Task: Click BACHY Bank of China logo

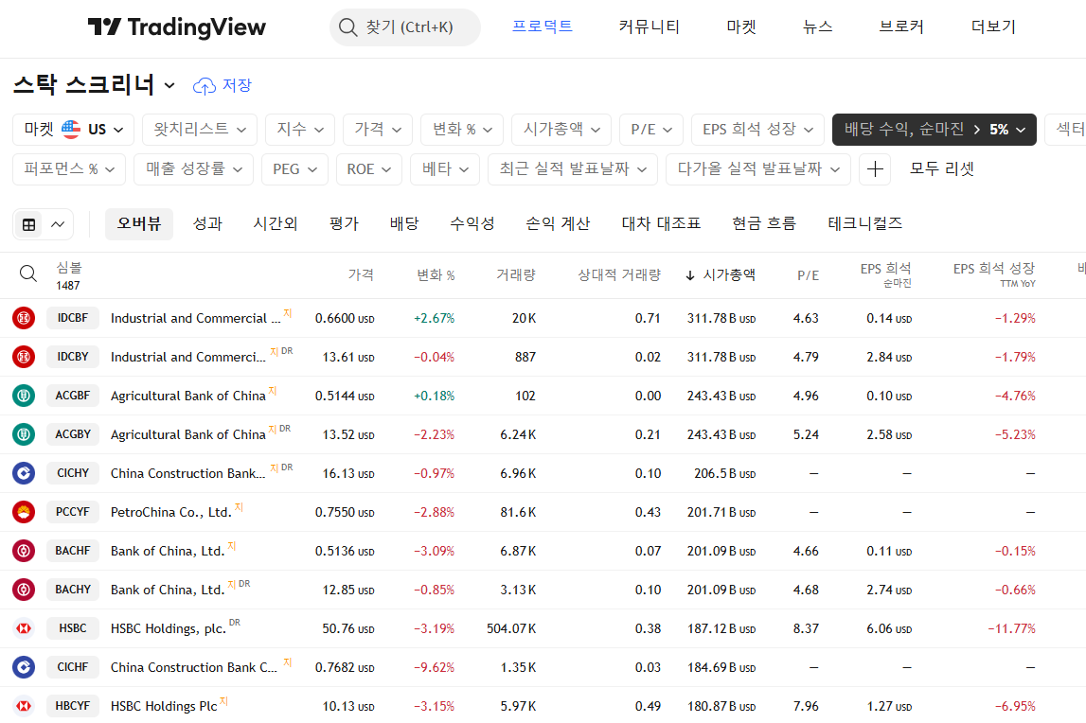Action: tap(24, 590)
